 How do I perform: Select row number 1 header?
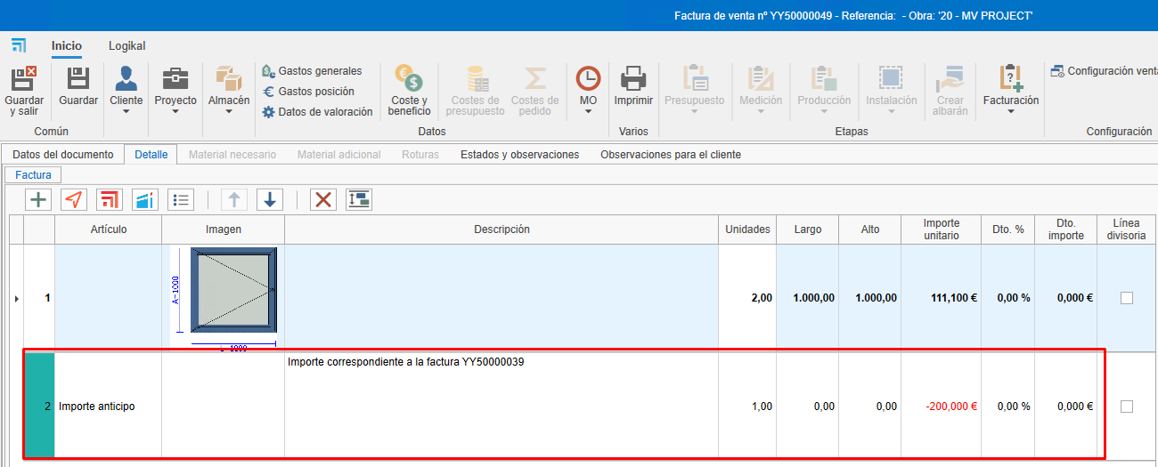click(x=39, y=298)
